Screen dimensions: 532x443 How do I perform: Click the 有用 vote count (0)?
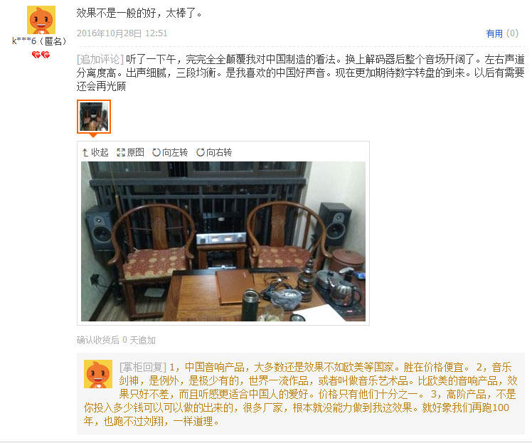pos(512,33)
